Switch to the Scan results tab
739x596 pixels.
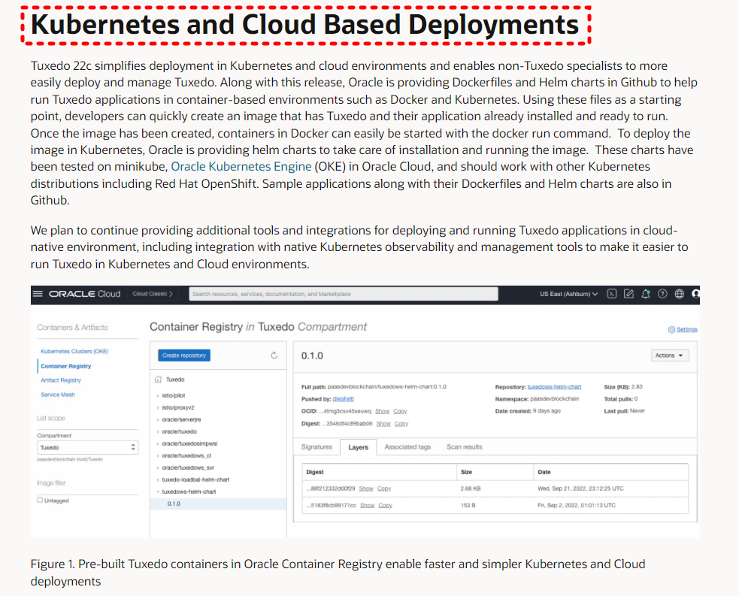pyautogui.click(x=465, y=446)
